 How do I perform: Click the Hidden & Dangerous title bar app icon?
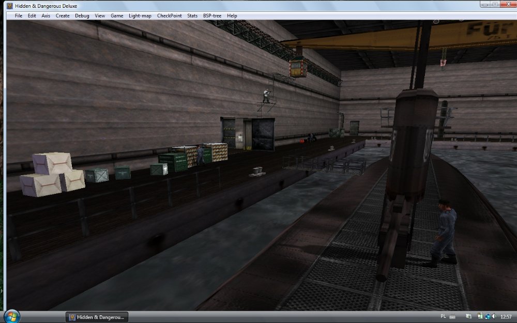coord(10,6)
